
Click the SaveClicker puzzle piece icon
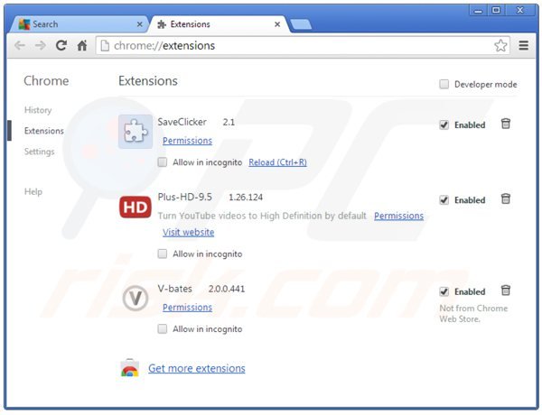point(135,132)
